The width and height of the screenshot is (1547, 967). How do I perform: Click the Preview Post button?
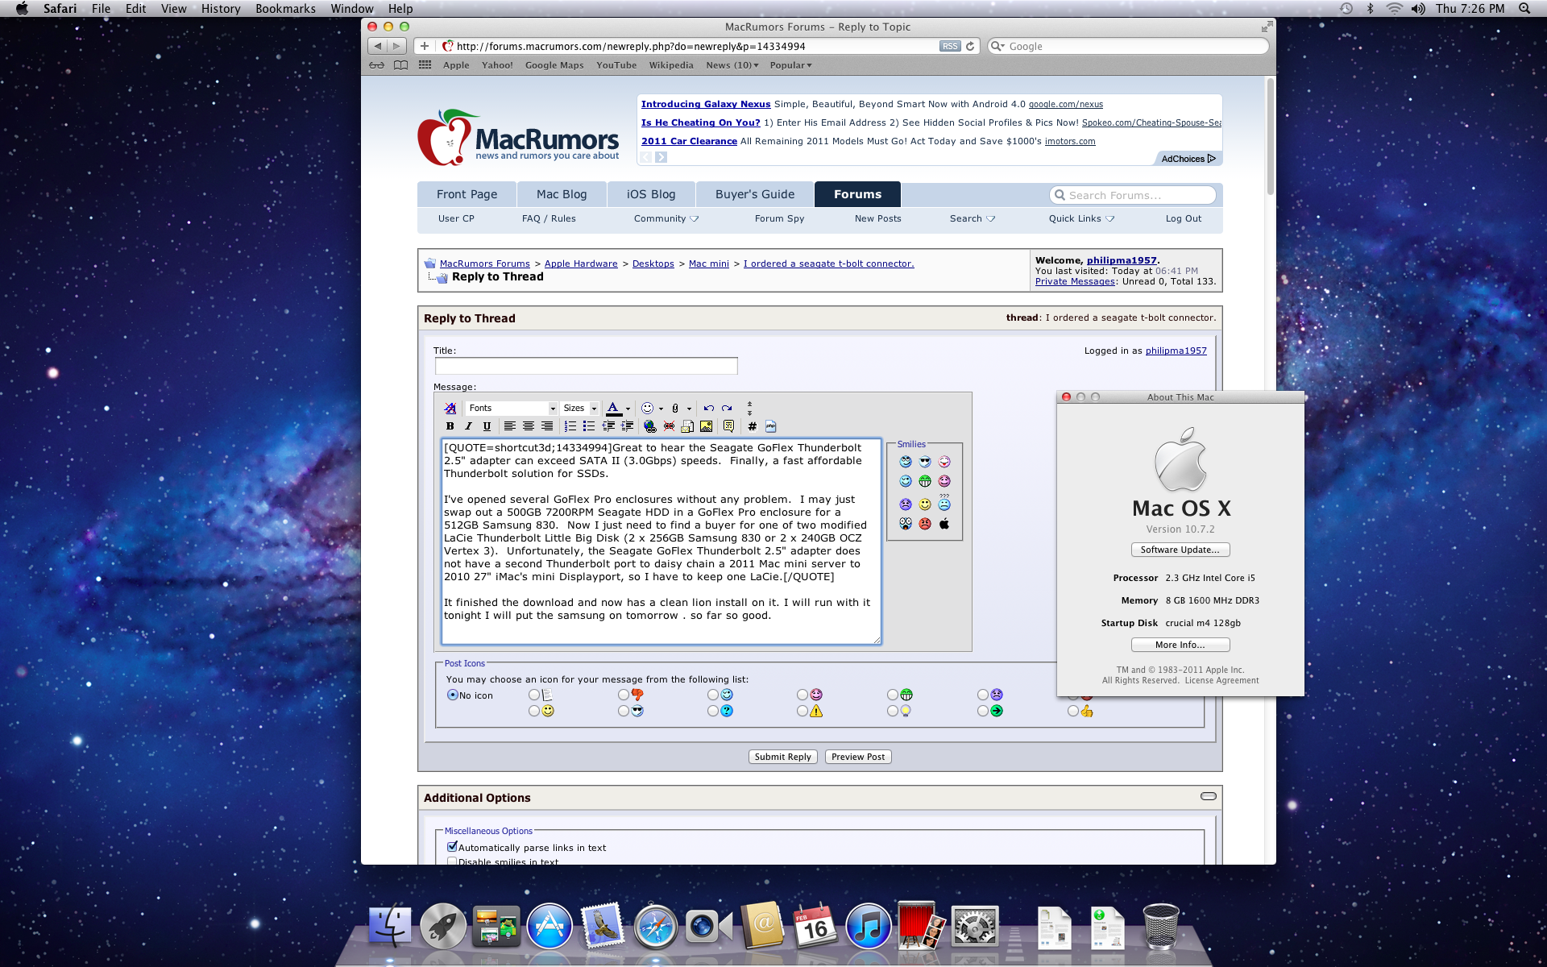(858, 757)
